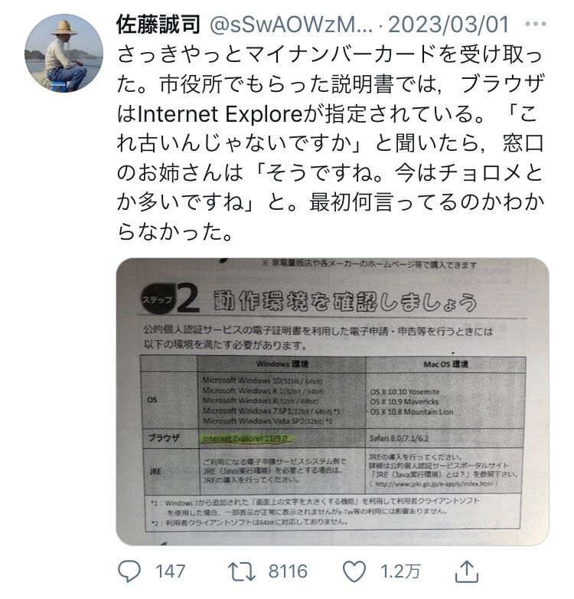
Task: Click the Windows 環境 column header in photo
Action: click(282, 364)
